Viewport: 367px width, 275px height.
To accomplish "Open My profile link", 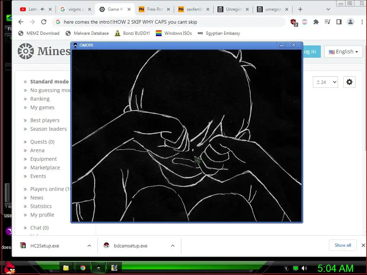I will coord(42,215).
